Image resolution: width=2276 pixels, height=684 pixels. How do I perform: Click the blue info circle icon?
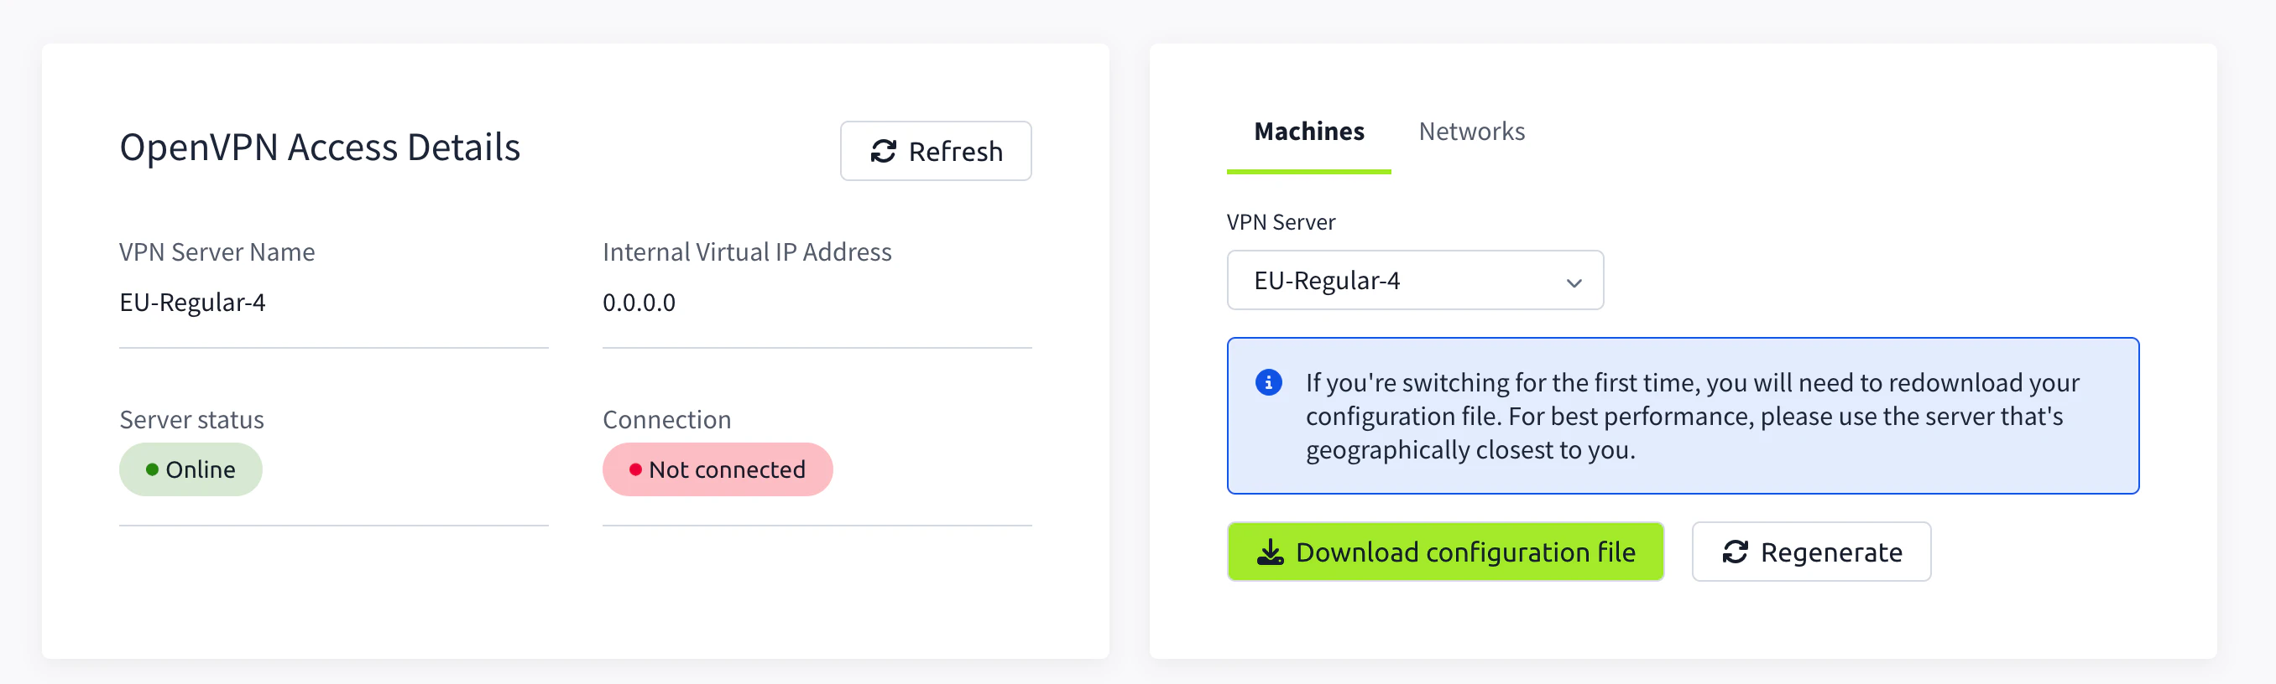(1268, 383)
